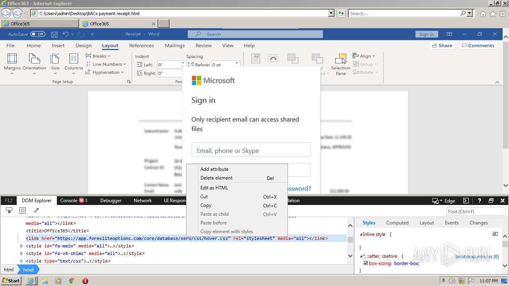Click the Redo icon in Word title bar
The height and width of the screenshot is (286, 509).
81,34
